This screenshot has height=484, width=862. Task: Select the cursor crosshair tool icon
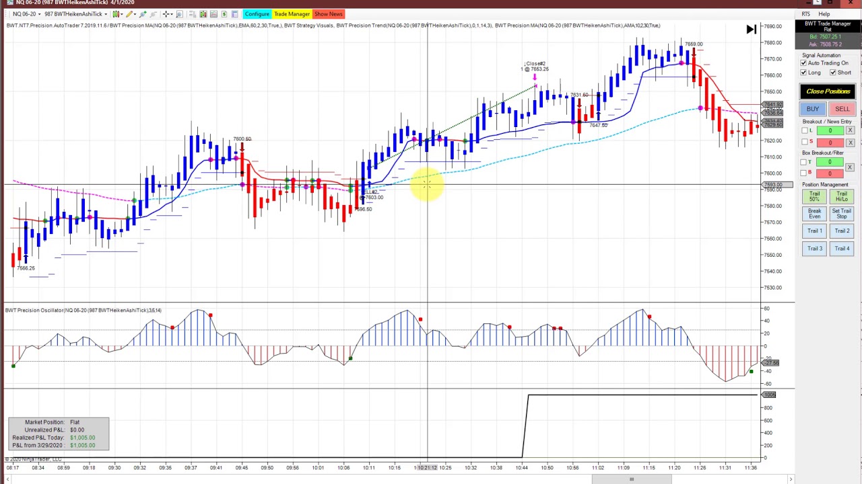tap(166, 14)
